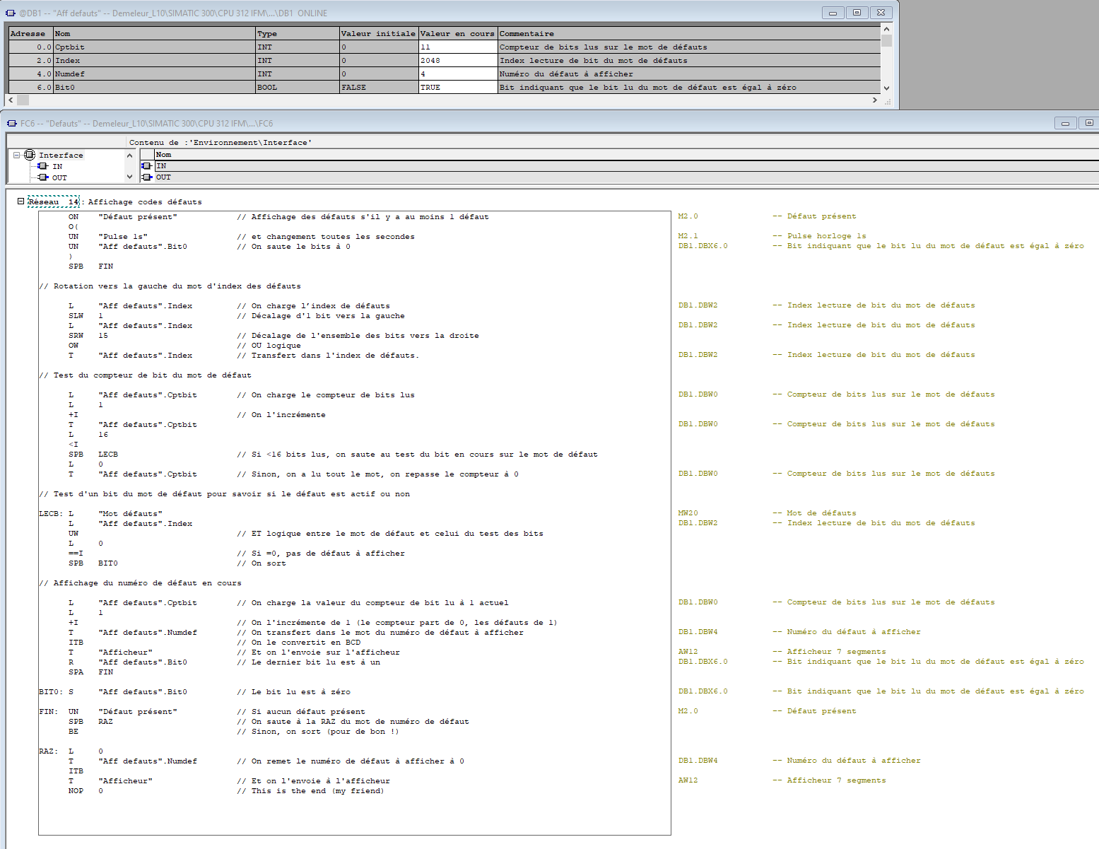Click the DB1 window title bar icon

(11, 13)
